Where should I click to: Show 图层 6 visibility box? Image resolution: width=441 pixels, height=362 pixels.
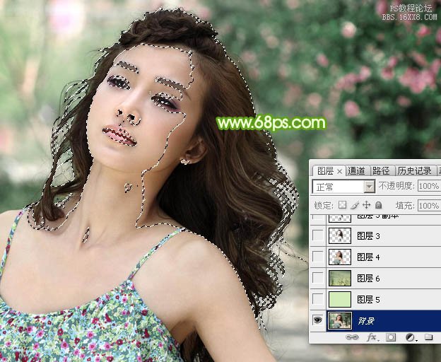coord(318,278)
